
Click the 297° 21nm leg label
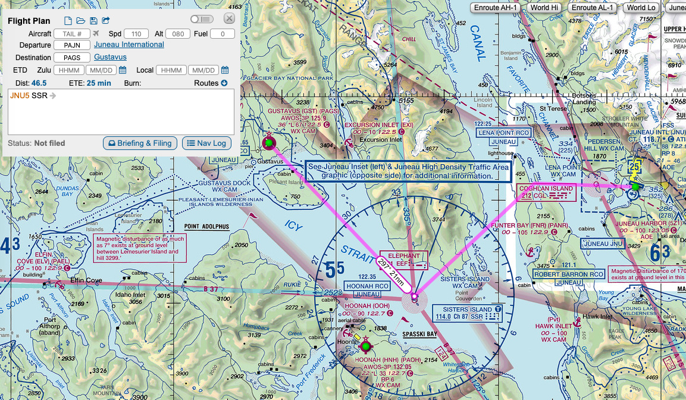coord(393,275)
